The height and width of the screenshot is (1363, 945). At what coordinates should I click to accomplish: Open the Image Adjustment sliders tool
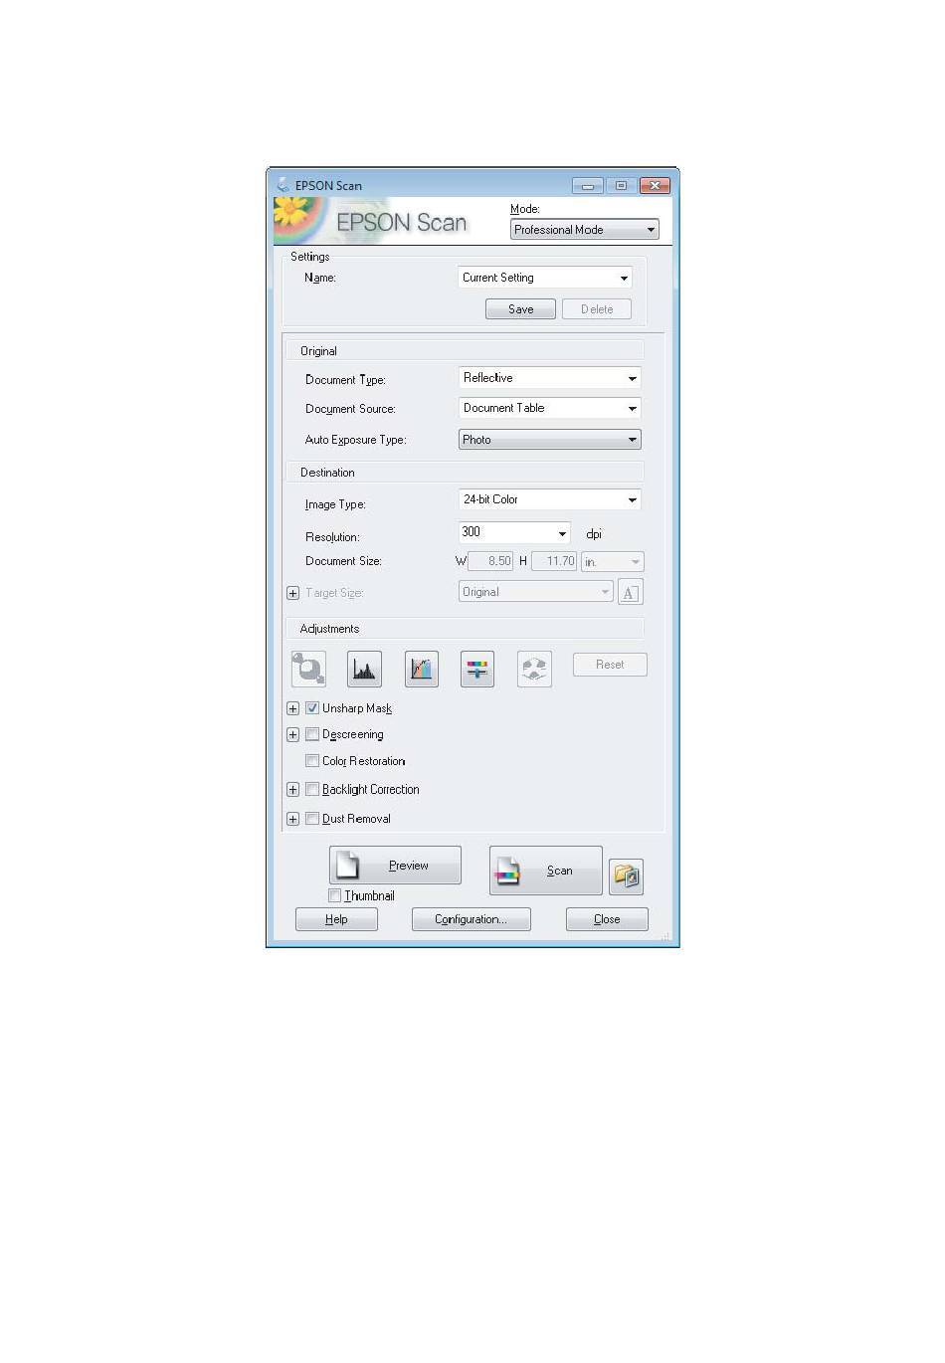pyautogui.click(x=478, y=669)
